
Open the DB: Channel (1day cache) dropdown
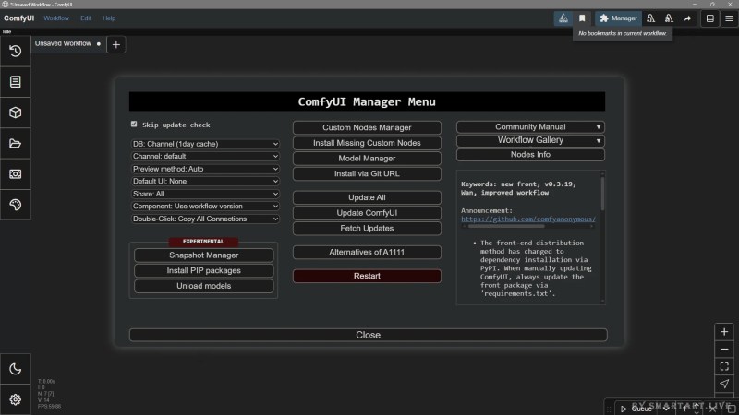click(x=205, y=144)
